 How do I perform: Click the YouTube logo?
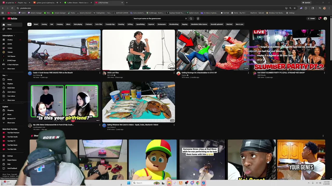coord(12,19)
